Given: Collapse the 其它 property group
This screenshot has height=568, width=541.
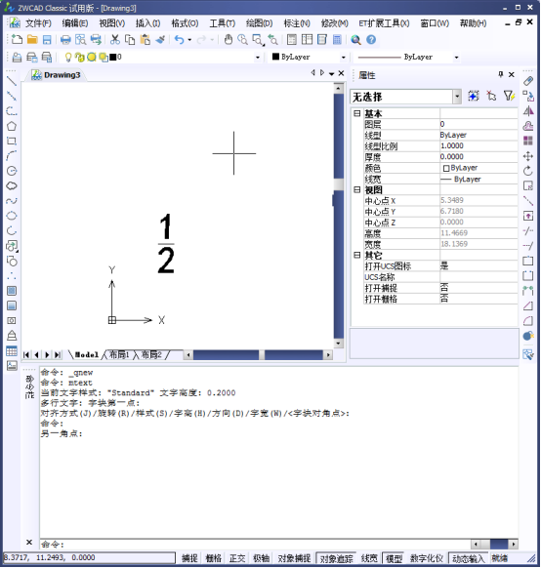Looking at the screenshot, I should (356, 255).
